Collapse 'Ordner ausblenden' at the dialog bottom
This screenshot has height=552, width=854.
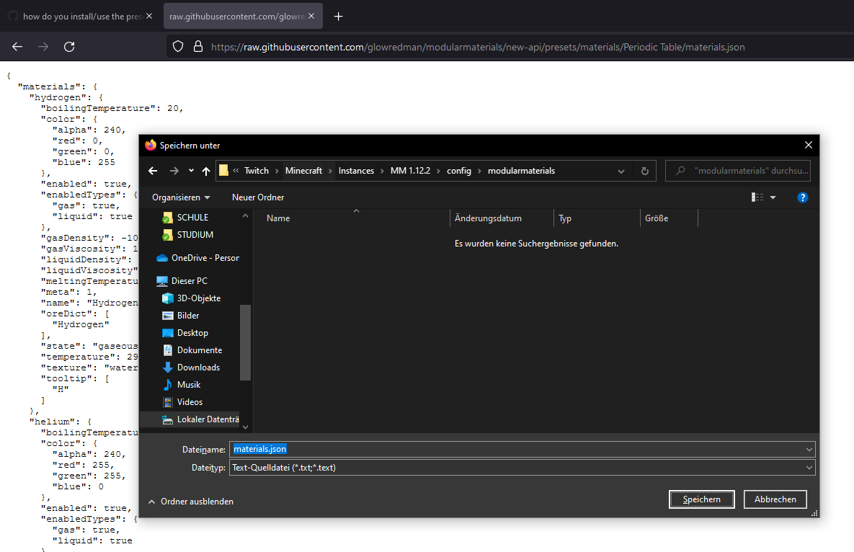(x=190, y=501)
